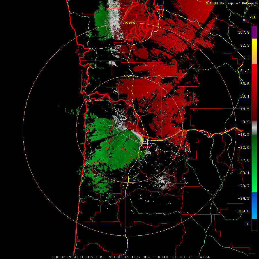Click the -47.6 velocity scale value
The height and width of the screenshot is (259, 259).
coord(244,160)
